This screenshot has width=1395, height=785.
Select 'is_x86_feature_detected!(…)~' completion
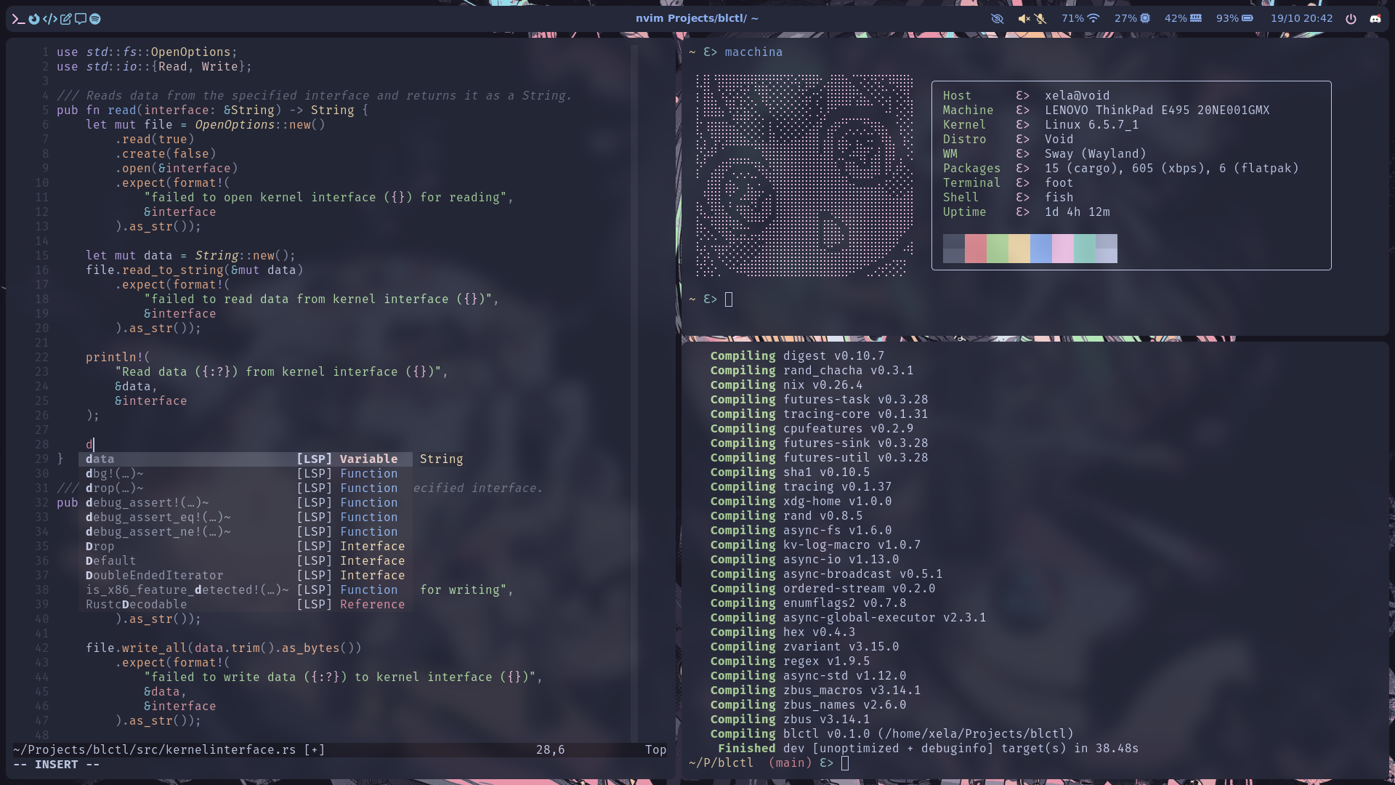coord(246,590)
